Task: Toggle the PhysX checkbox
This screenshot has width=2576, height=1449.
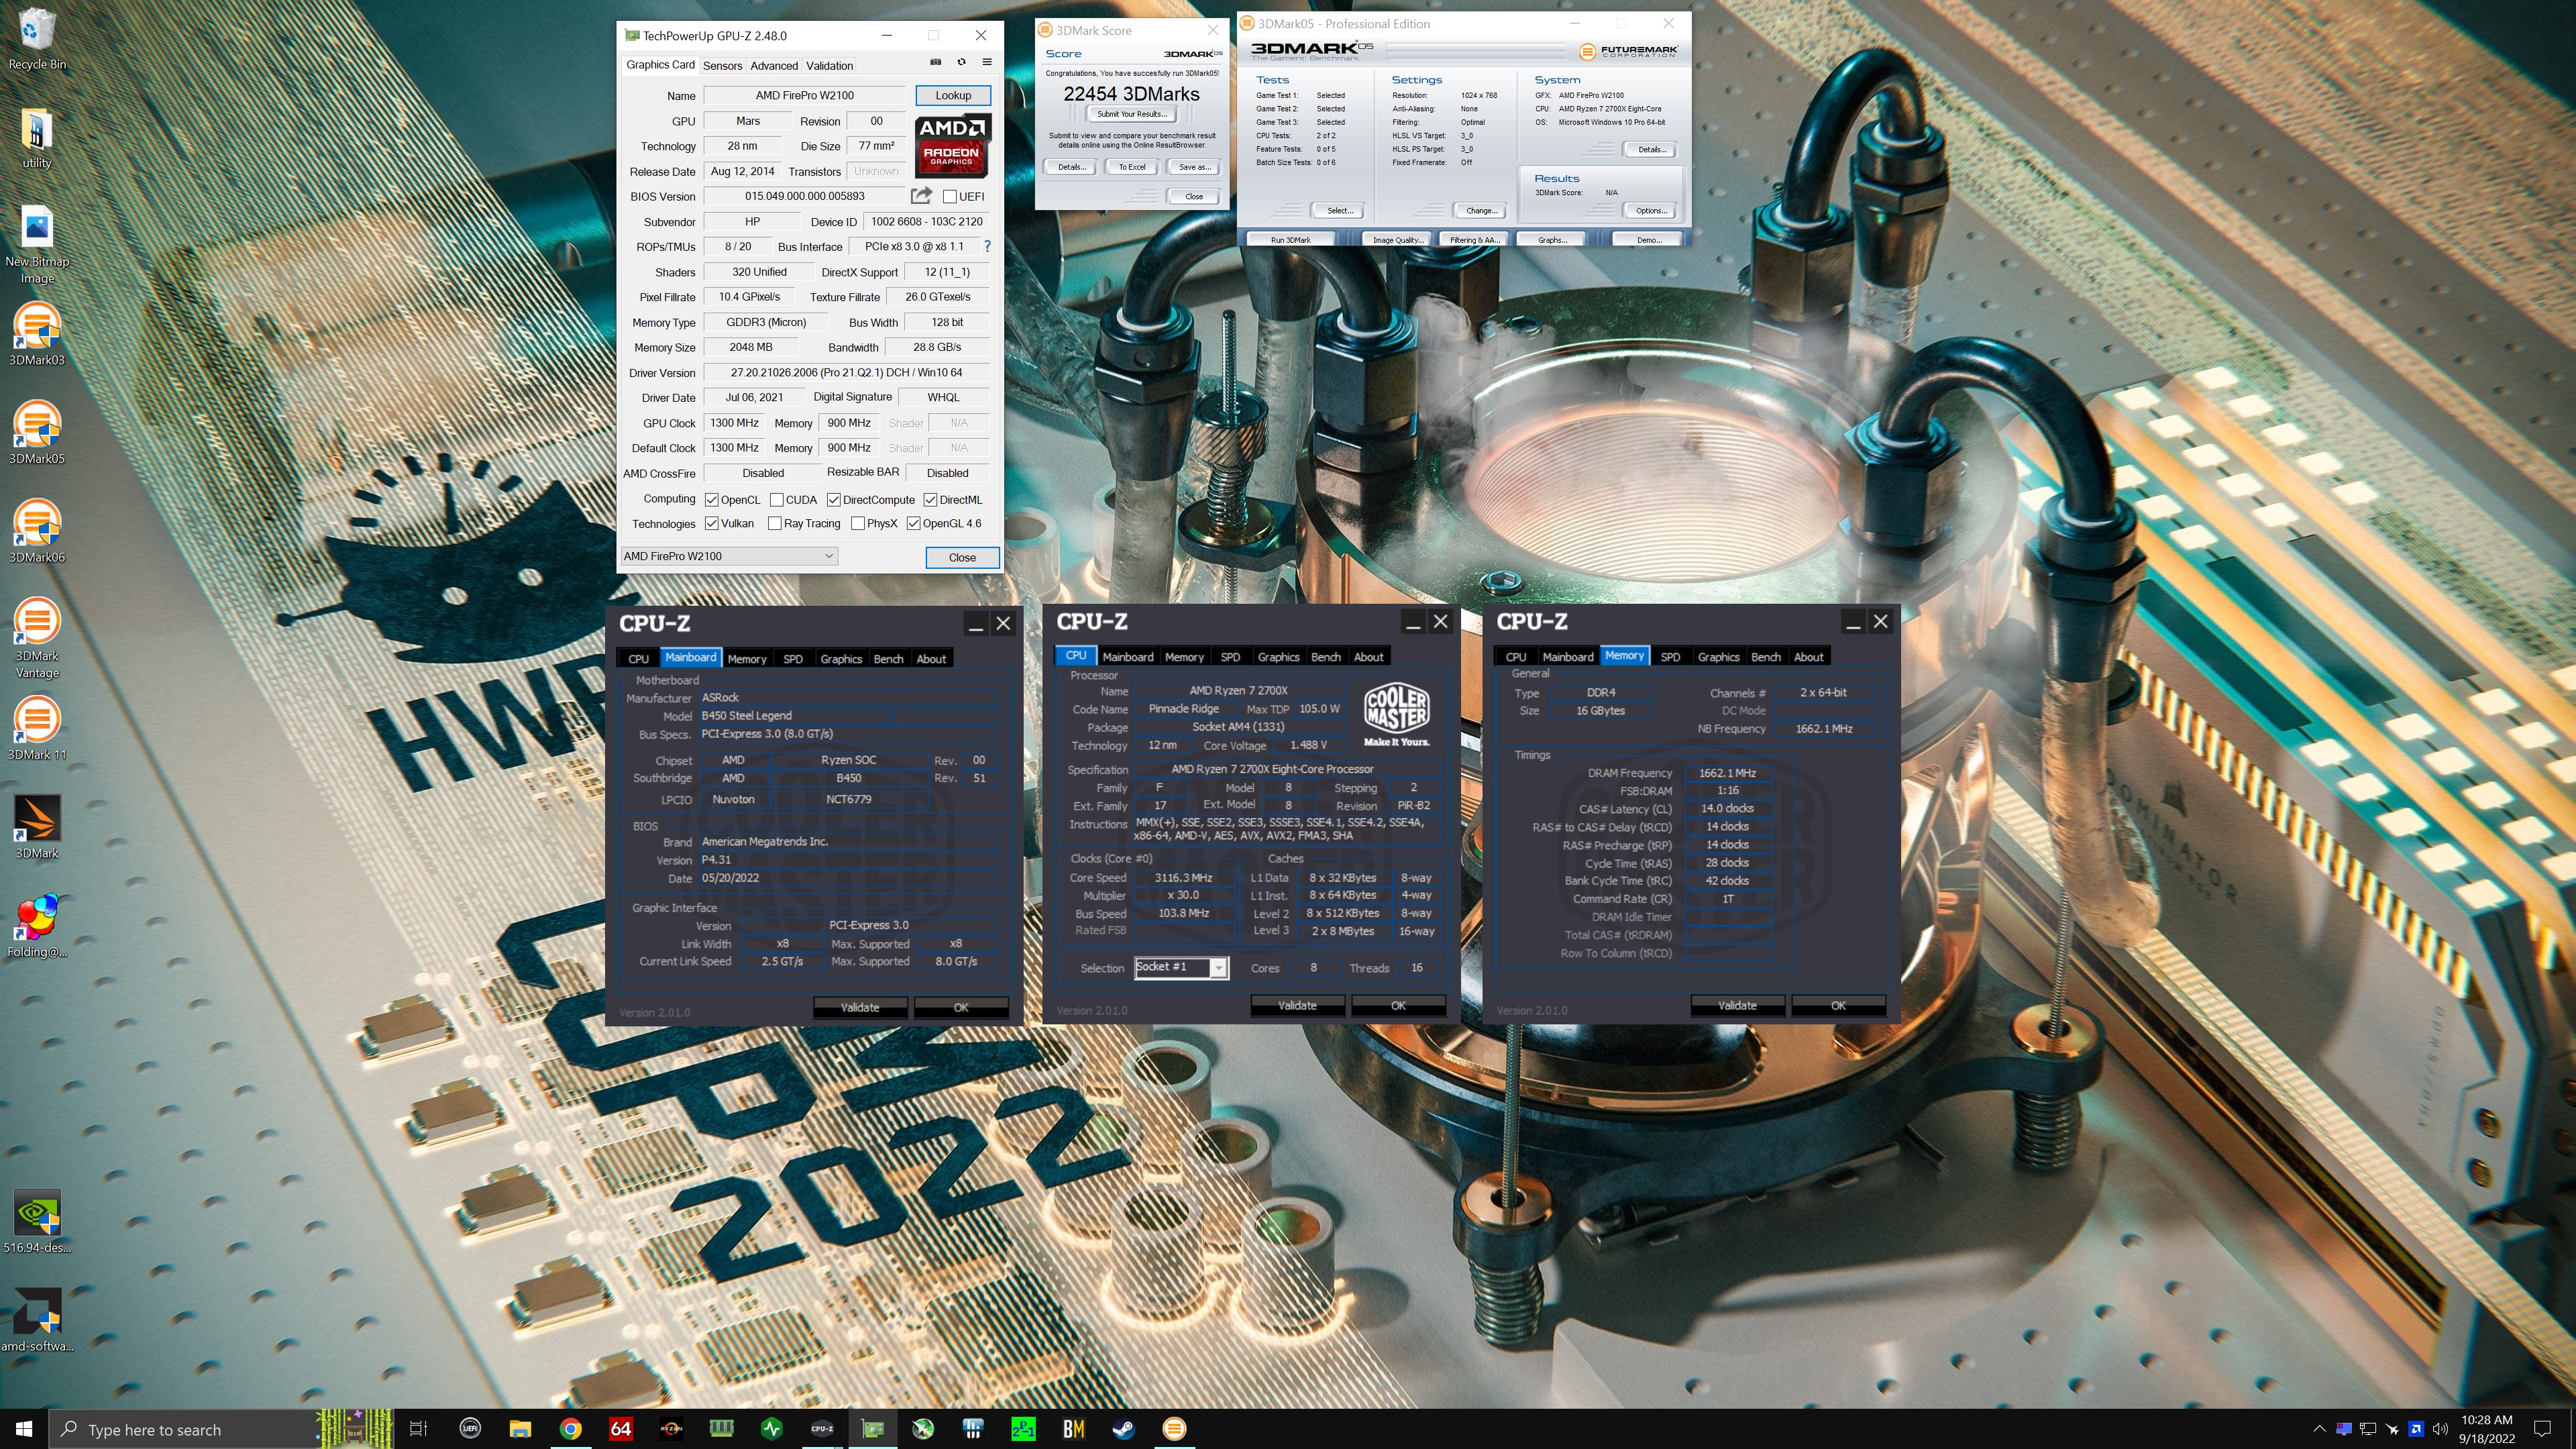Action: (x=857, y=524)
